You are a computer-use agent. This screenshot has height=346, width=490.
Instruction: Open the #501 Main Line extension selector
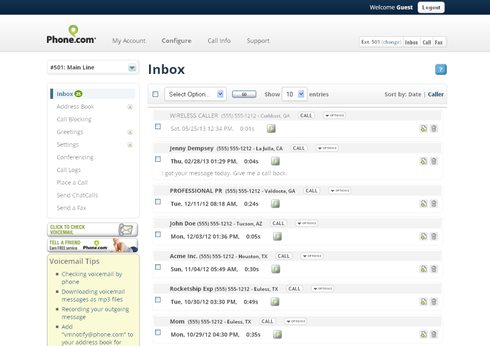point(92,67)
